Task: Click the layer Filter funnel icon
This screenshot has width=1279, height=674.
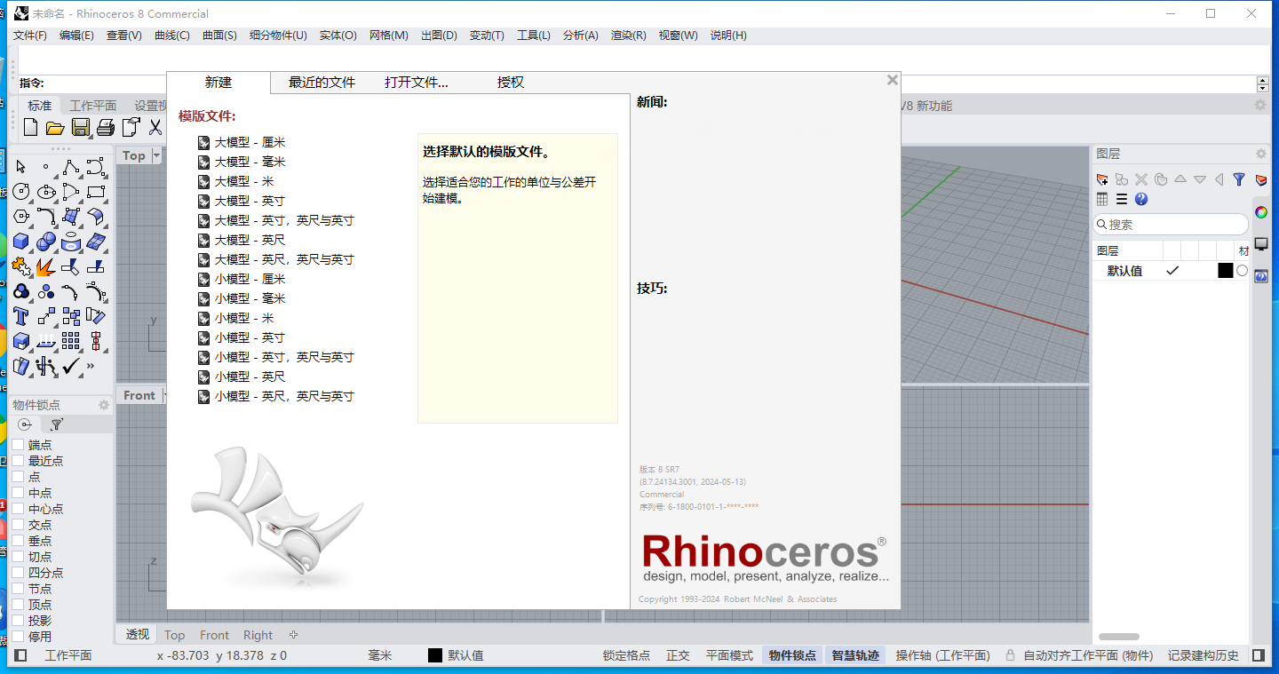Action: [1239, 179]
